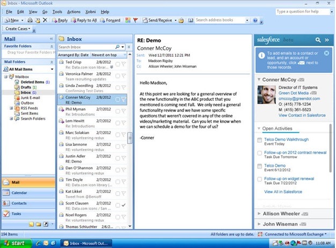
Task: Click the blue Help question icon
Action: (x=255, y=20)
